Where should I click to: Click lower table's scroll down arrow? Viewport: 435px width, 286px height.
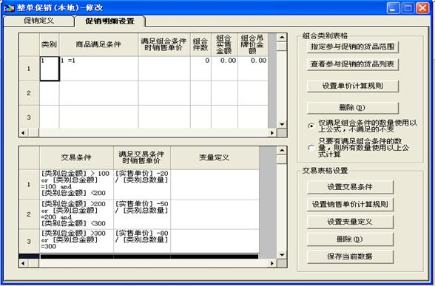tap(282, 255)
